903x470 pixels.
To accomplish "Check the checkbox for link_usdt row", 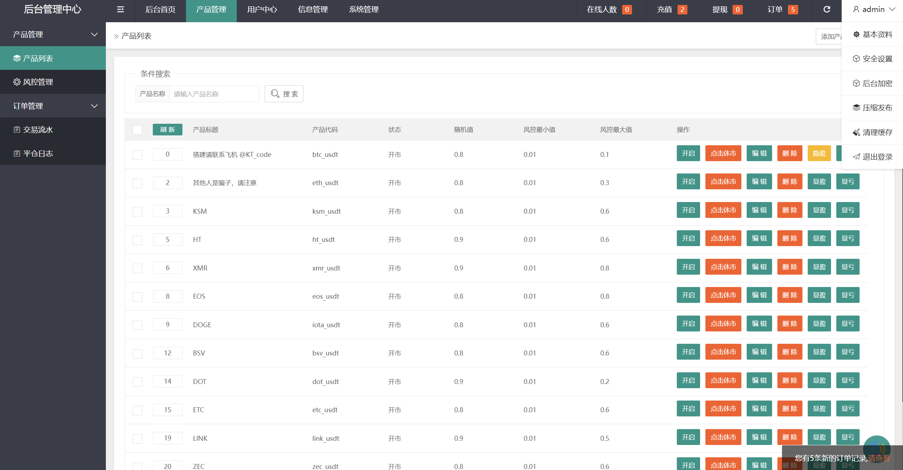I will pyautogui.click(x=137, y=439).
